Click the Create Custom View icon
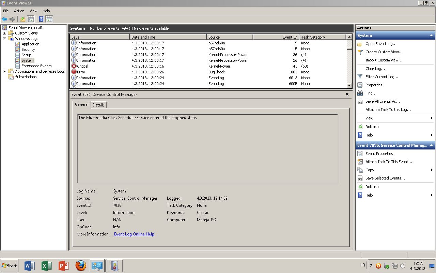436x273 pixels. pos(360,52)
